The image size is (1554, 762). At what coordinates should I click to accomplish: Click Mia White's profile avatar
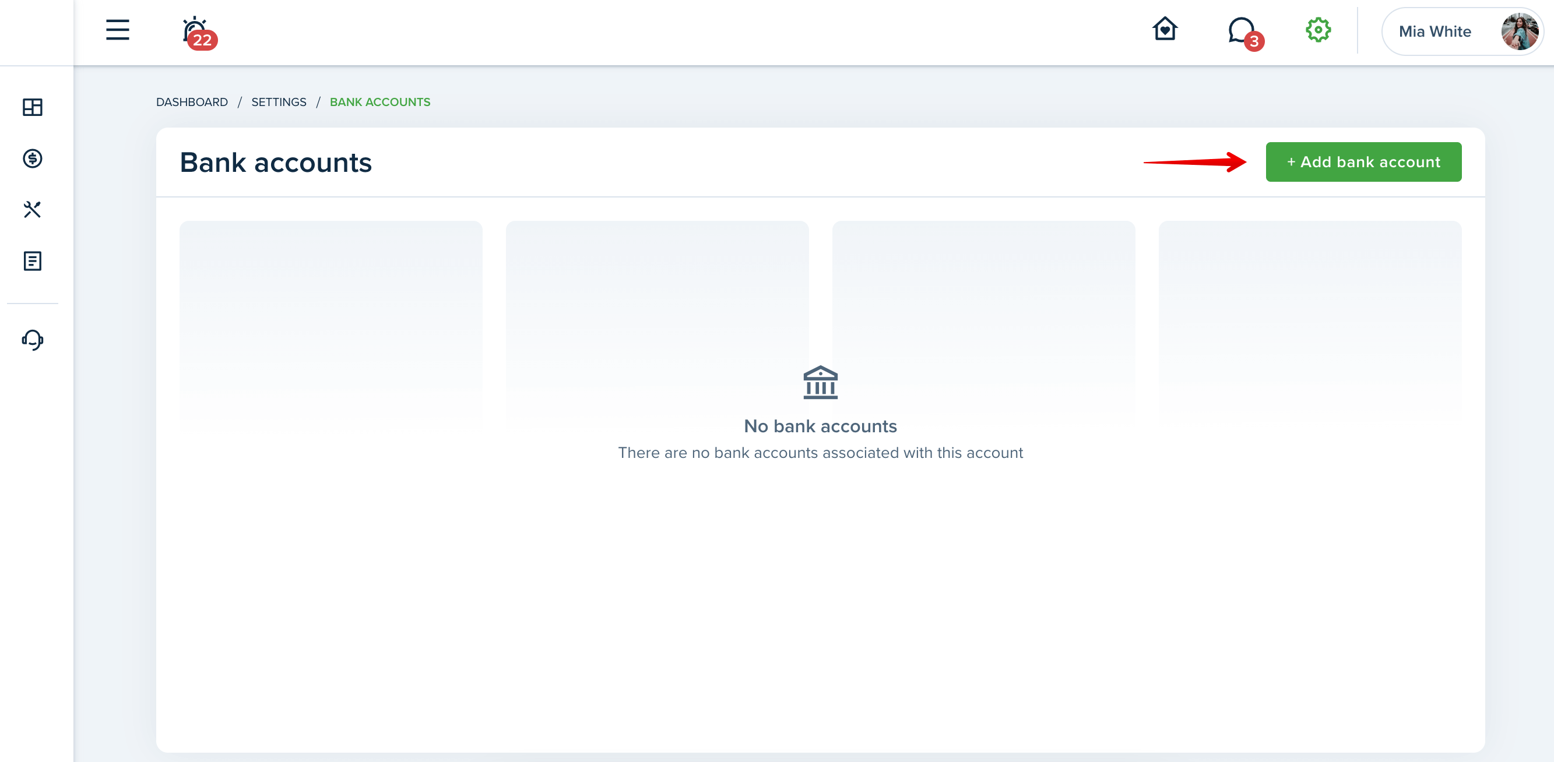pos(1519,31)
